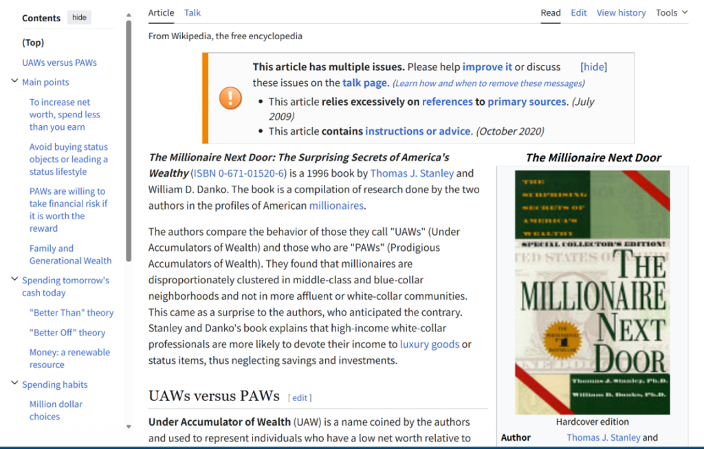Go to 'To increase net worth' entry

[x=65, y=115]
